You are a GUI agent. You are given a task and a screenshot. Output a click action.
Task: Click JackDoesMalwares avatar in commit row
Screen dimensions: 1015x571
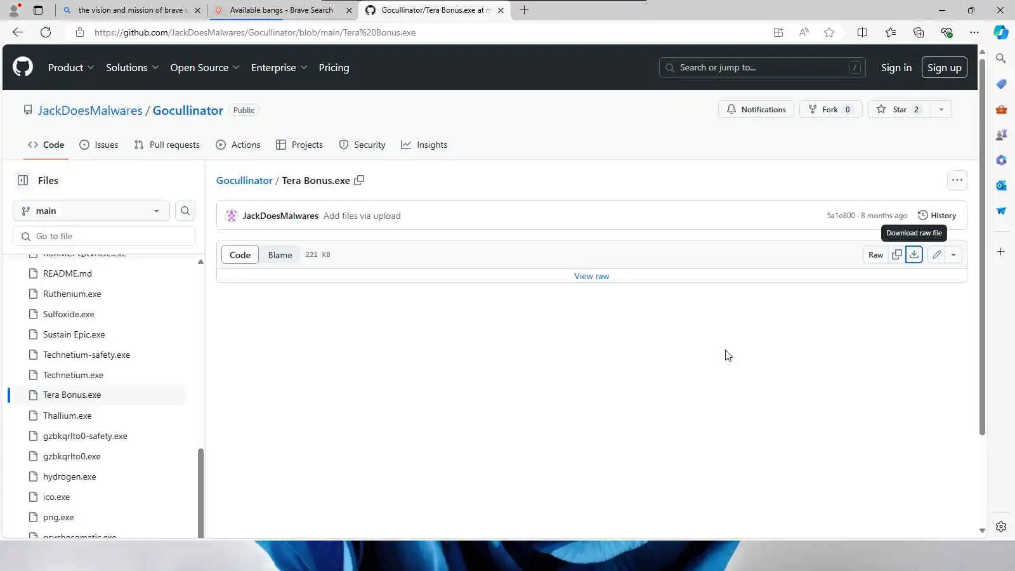(x=232, y=216)
